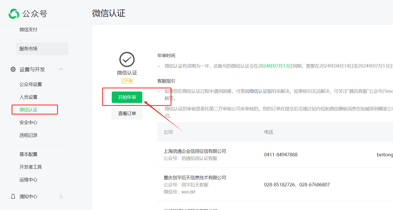Click phone number 0411-84947888
This screenshot has width=393, height=210.
tap(281, 155)
